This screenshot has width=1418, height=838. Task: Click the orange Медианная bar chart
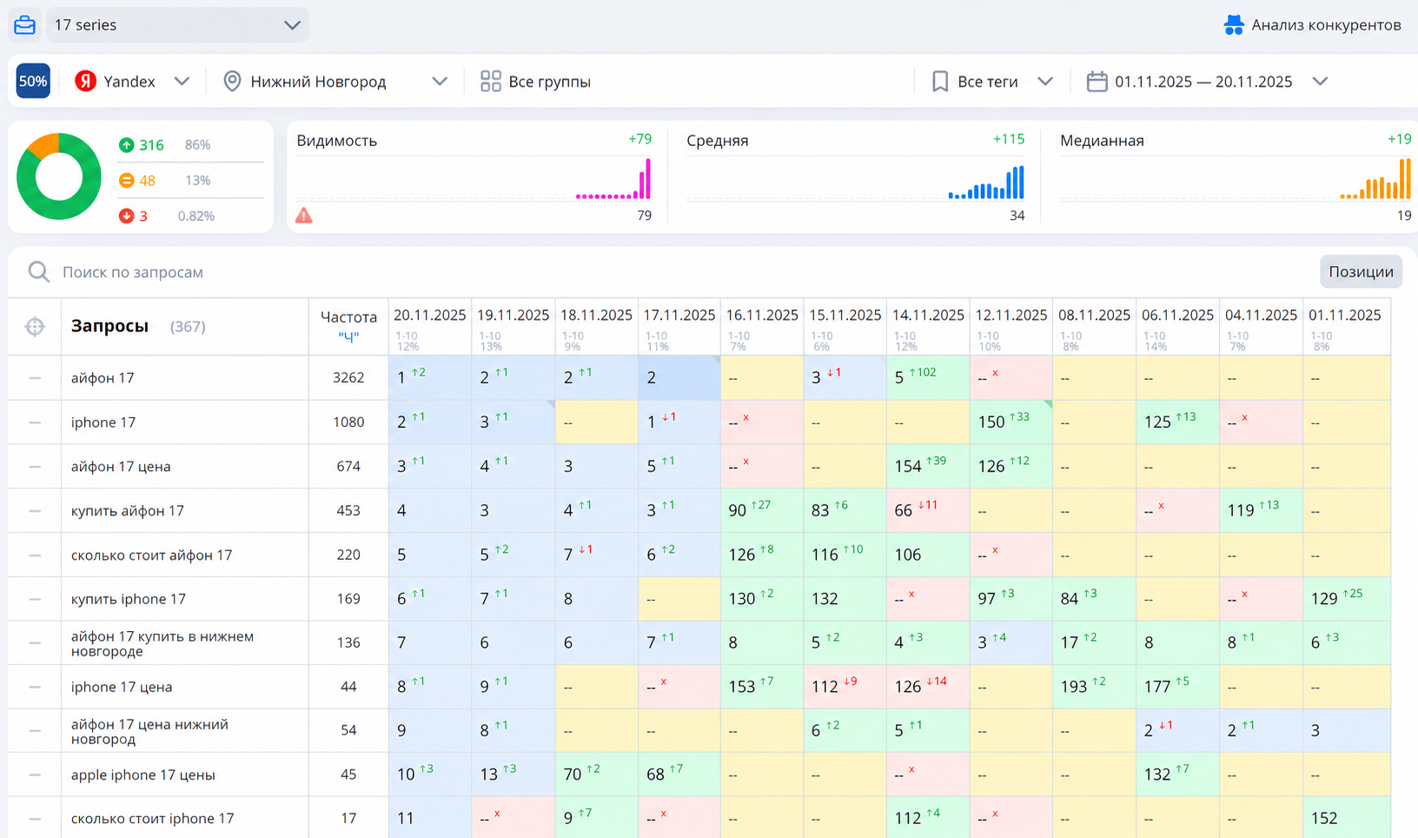pos(1375,179)
